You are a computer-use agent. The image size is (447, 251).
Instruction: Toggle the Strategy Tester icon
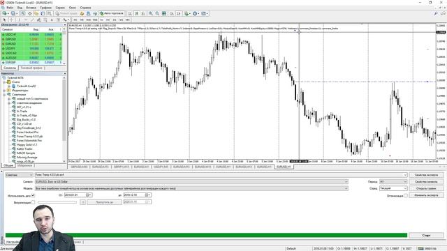click(50, 13)
